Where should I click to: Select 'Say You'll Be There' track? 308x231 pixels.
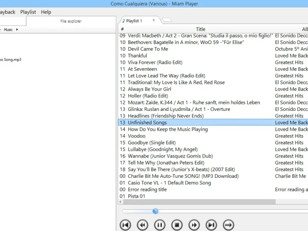click(213, 169)
